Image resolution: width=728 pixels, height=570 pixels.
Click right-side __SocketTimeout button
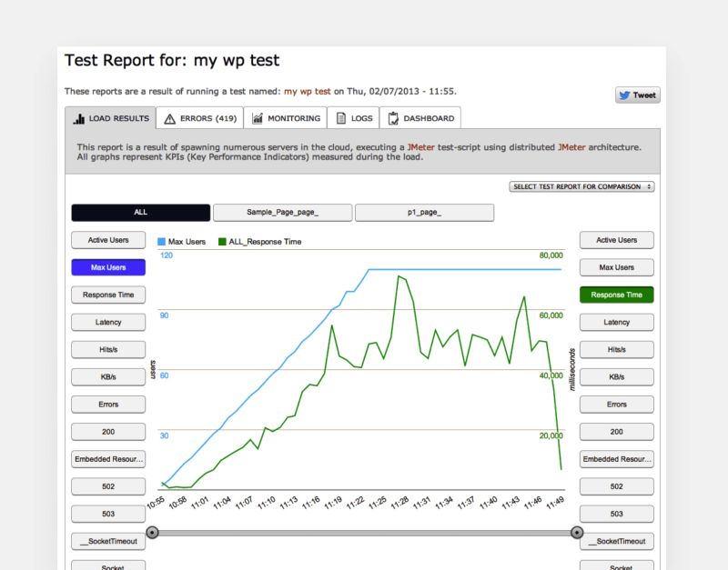click(x=617, y=541)
